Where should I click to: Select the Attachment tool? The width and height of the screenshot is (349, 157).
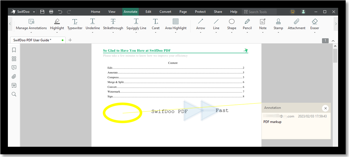(x=296, y=24)
